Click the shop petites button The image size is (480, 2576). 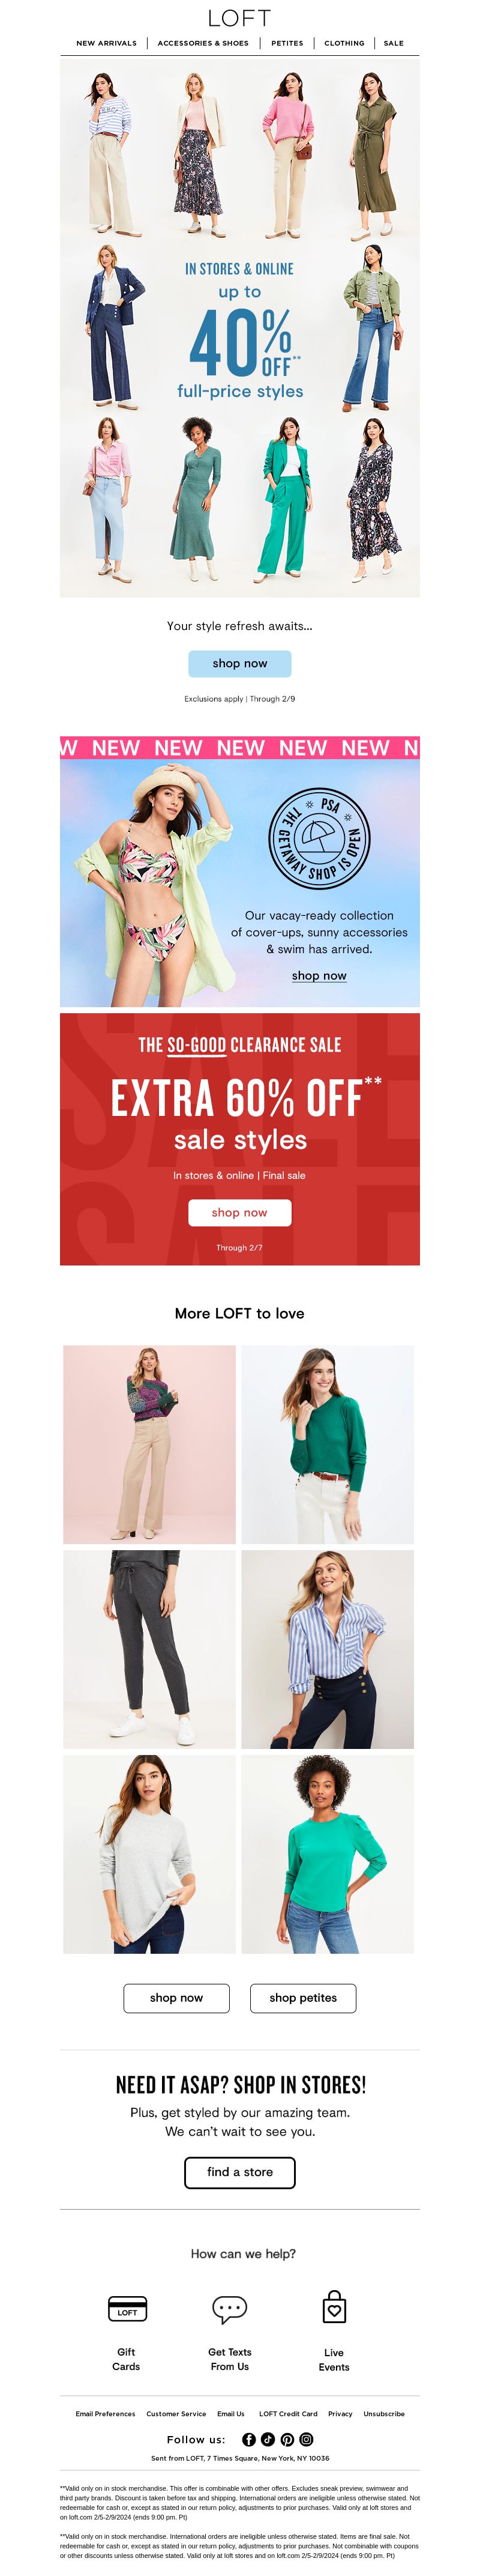303,1997
